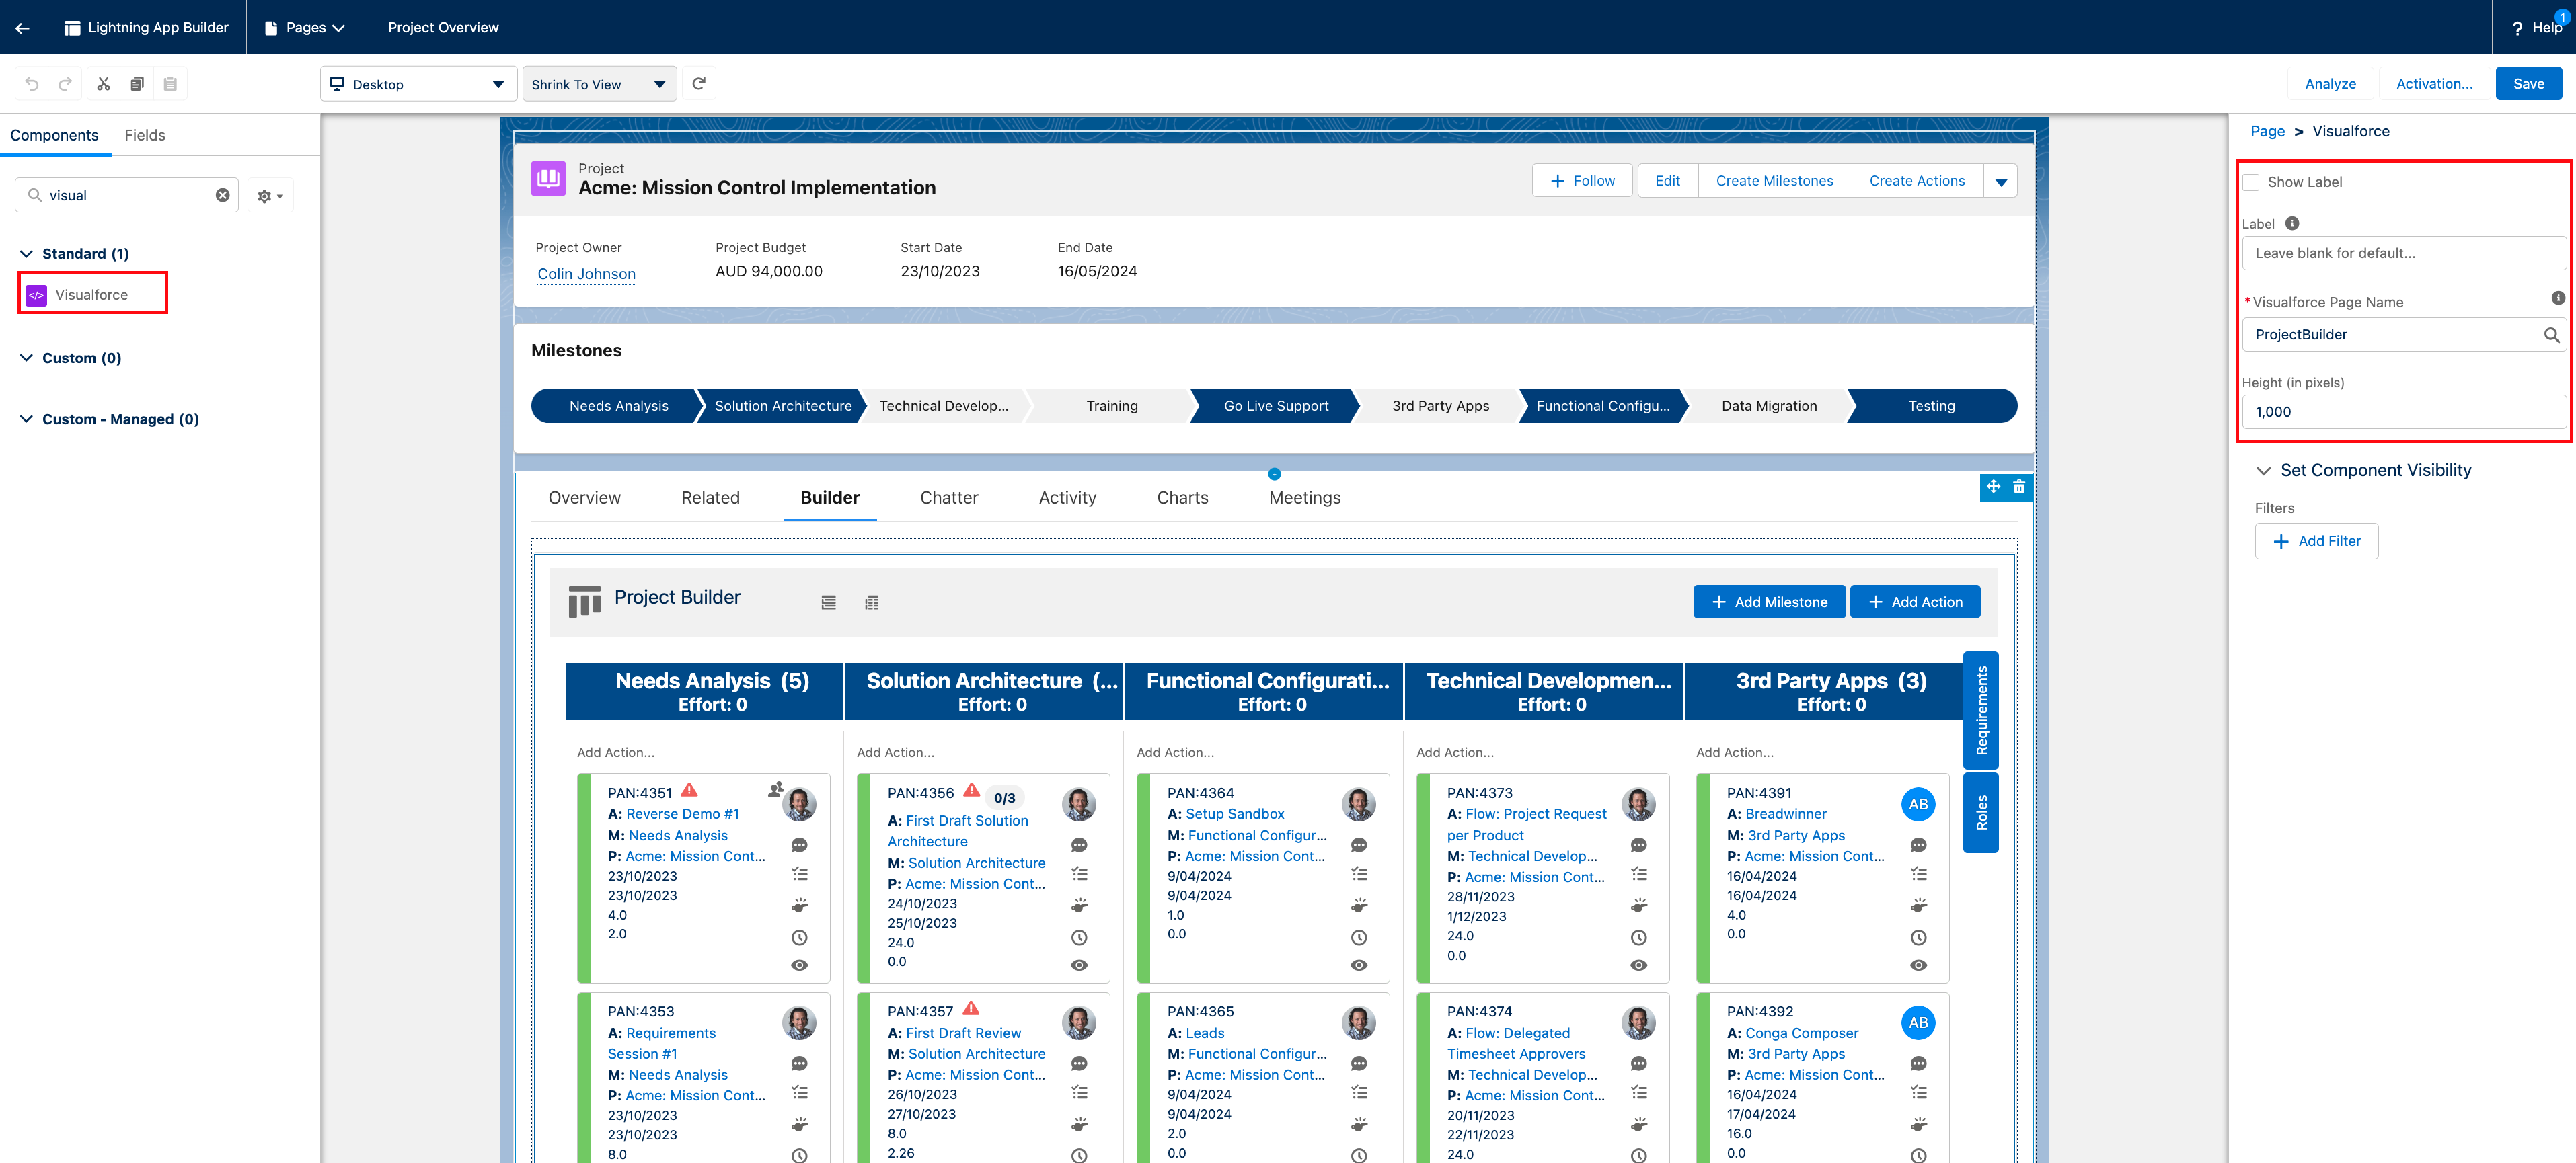Open the Requirements side panel tab
Image resolution: width=2576 pixels, height=1163 pixels.
tap(1980, 709)
